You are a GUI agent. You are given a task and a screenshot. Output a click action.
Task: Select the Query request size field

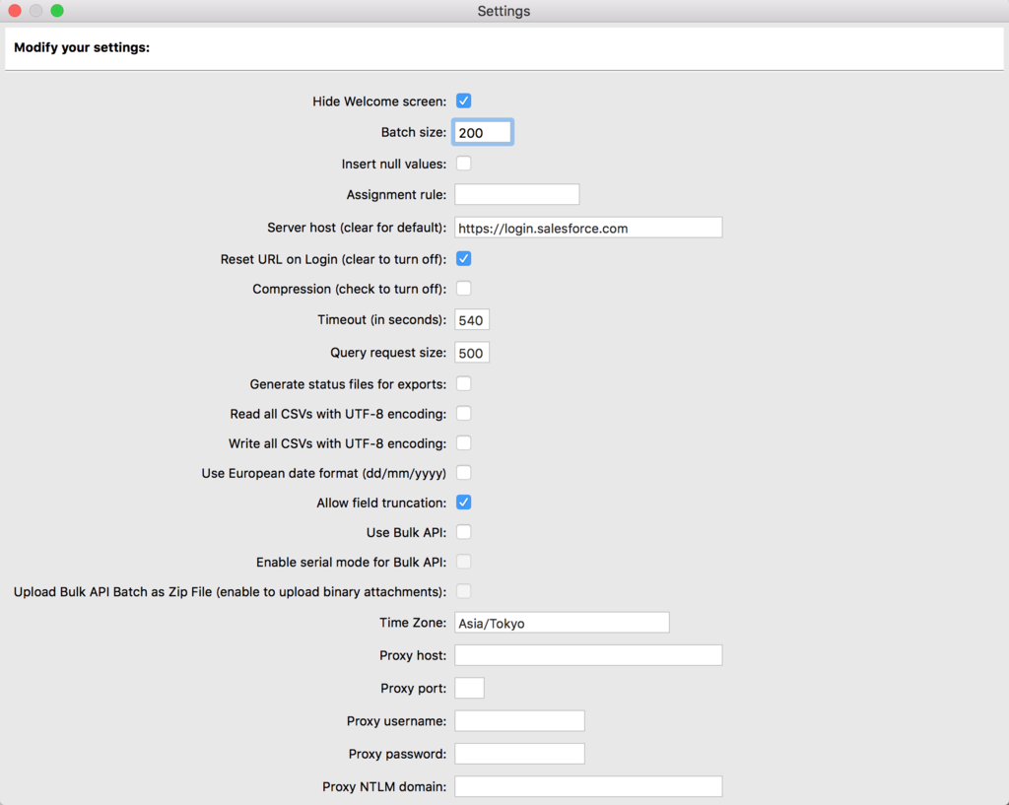pos(472,353)
